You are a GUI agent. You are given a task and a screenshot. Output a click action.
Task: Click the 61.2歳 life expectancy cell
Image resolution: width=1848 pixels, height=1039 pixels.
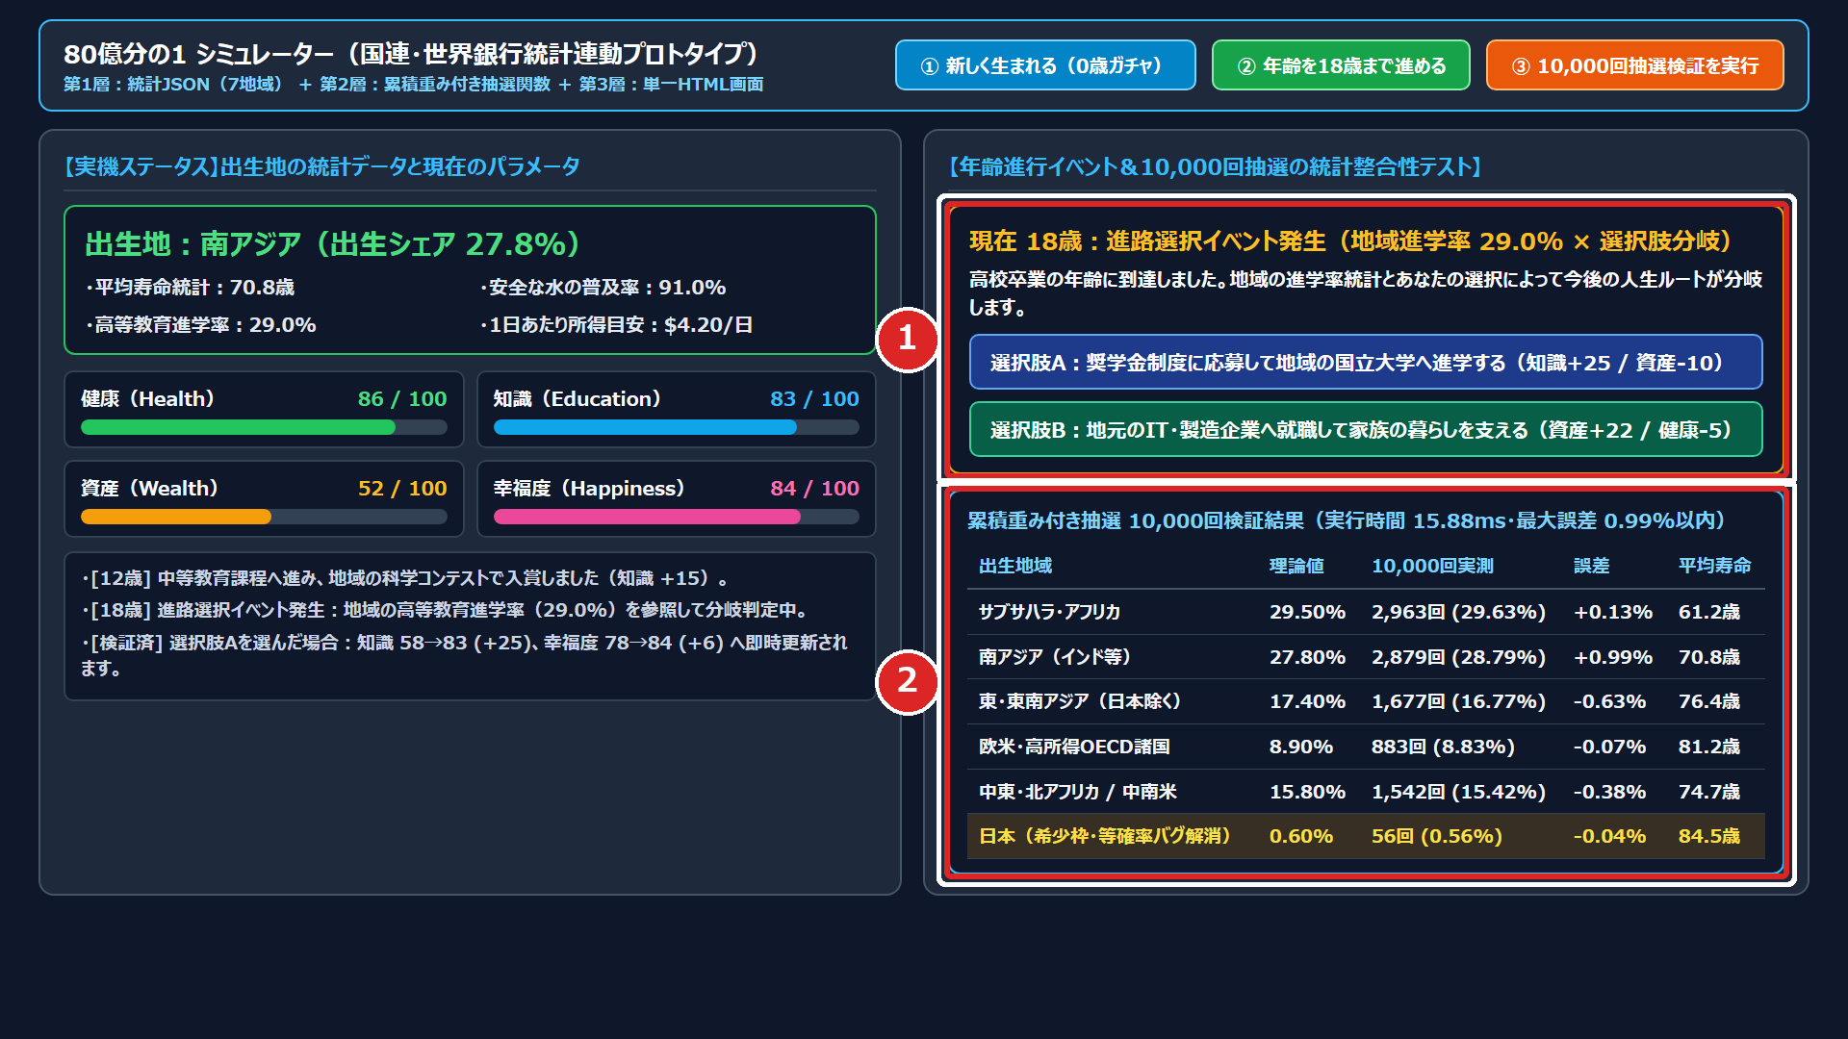pos(1709,612)
